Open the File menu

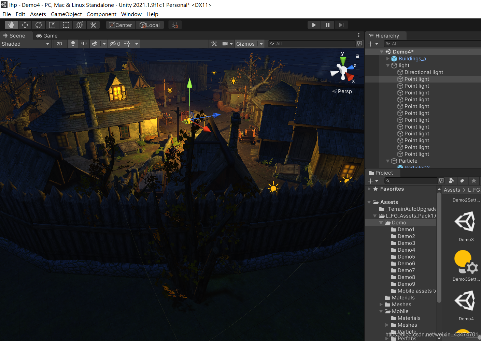point(6,14)
